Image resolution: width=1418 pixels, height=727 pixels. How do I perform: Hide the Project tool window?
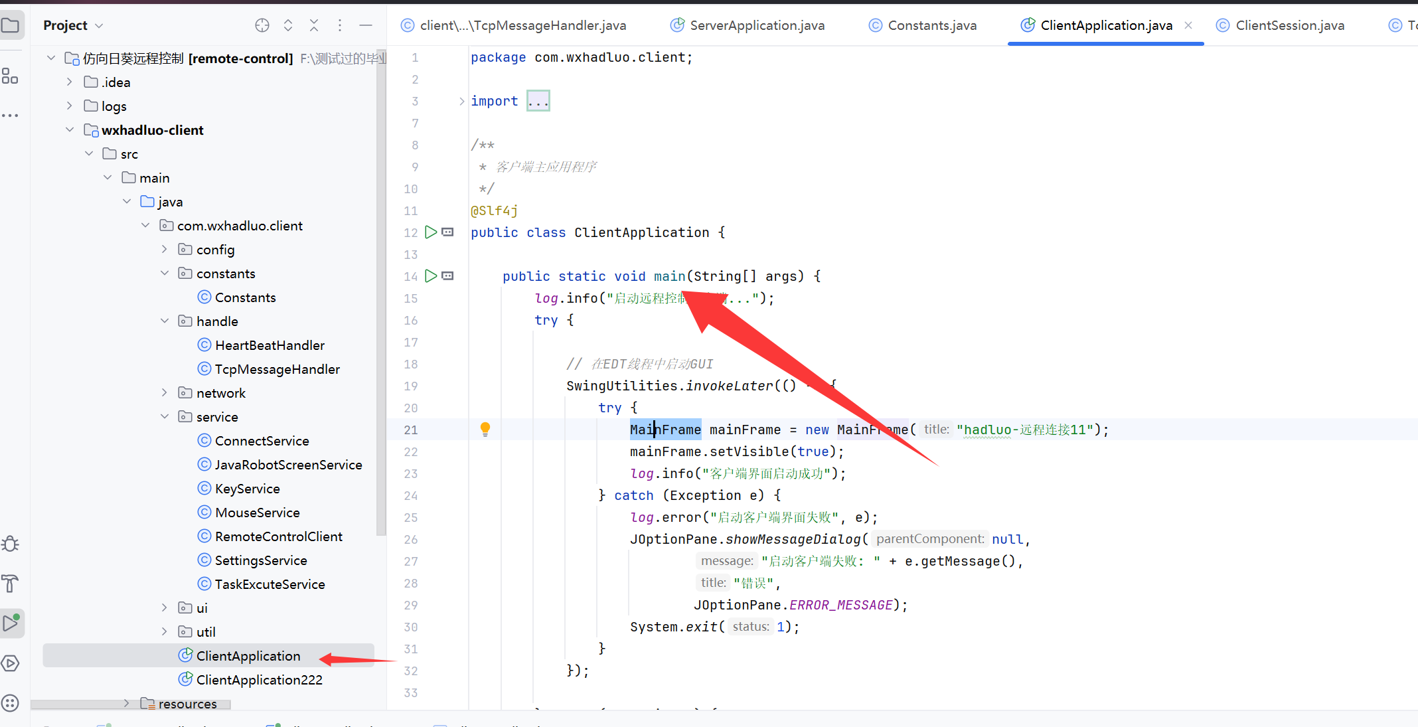point(366,25)
